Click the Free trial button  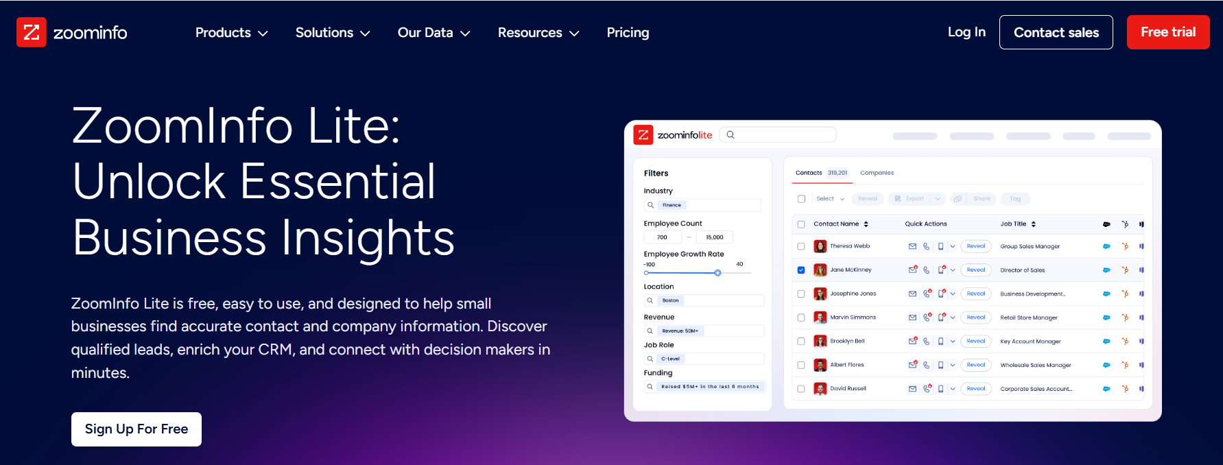pyautogui.click(x=1168, y=32)
